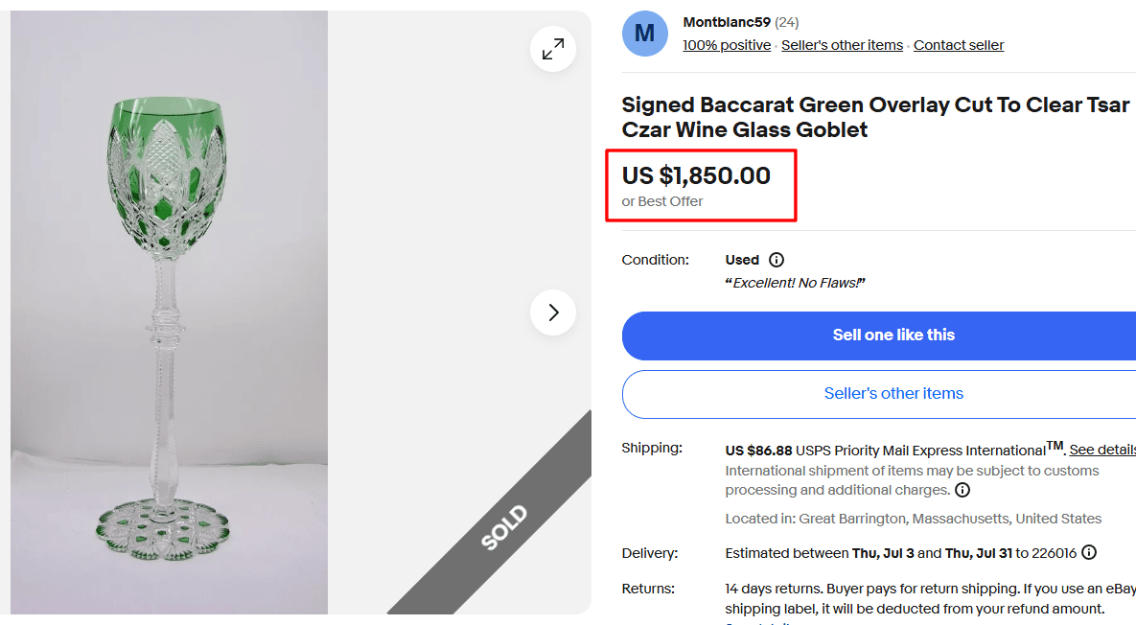
Task: Click the Signed Baccarat Green Overlay title
Action: click(875, 117)
